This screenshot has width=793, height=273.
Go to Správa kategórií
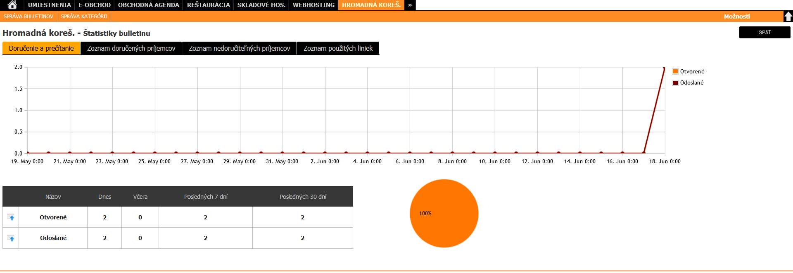coord(84,16)
